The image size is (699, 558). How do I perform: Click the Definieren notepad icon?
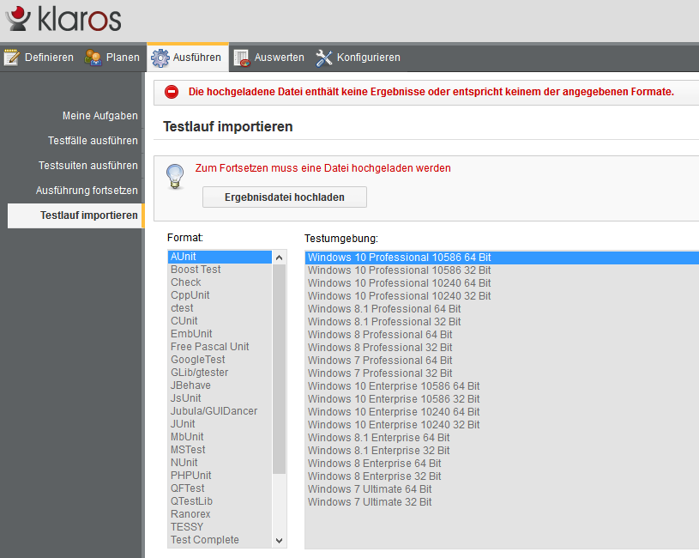click(x=12, y=58)
